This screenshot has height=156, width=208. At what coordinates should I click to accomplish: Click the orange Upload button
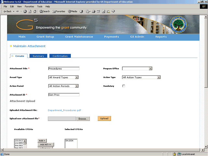point(104,118)
